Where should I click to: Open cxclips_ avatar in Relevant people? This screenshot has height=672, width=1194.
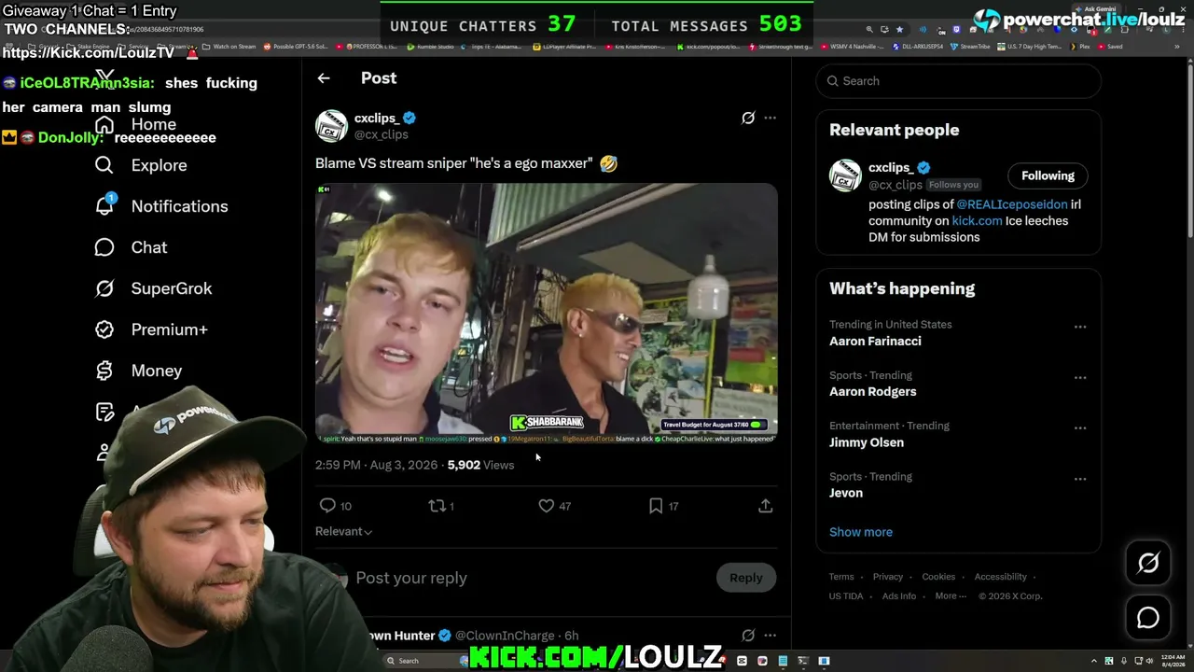click(845, 175)
